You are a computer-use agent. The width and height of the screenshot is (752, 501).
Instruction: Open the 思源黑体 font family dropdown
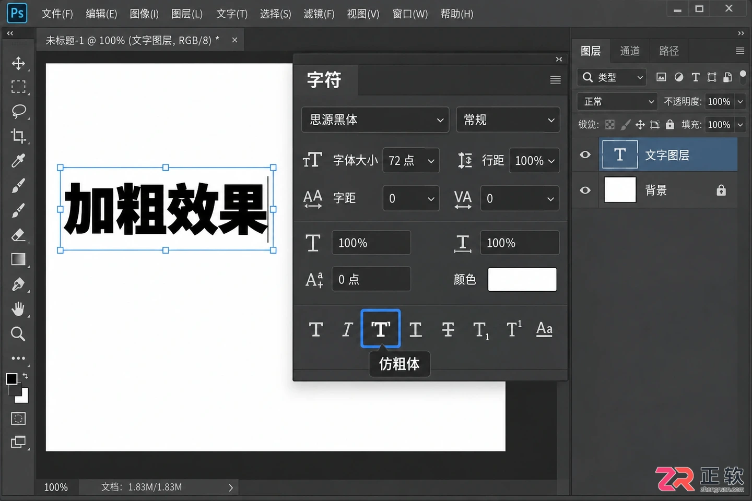tap(375, 120)
